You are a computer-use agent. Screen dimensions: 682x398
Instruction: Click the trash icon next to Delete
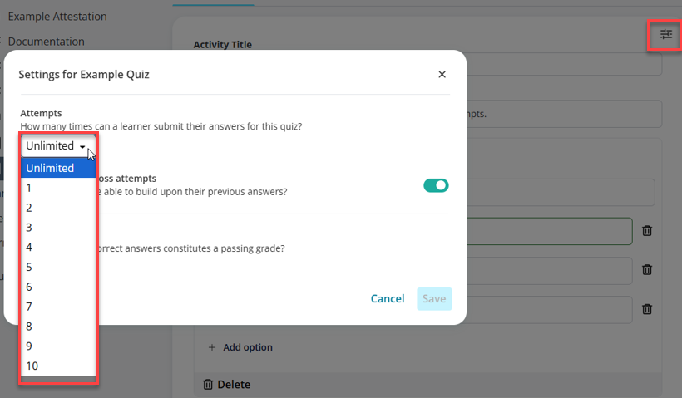[208, 384]
